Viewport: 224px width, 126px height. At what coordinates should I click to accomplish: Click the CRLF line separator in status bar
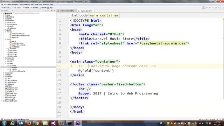click(207, 119)
